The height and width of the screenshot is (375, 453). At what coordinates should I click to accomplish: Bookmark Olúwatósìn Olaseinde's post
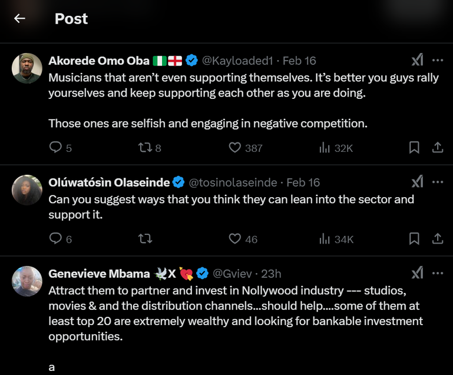coord(414,238)
